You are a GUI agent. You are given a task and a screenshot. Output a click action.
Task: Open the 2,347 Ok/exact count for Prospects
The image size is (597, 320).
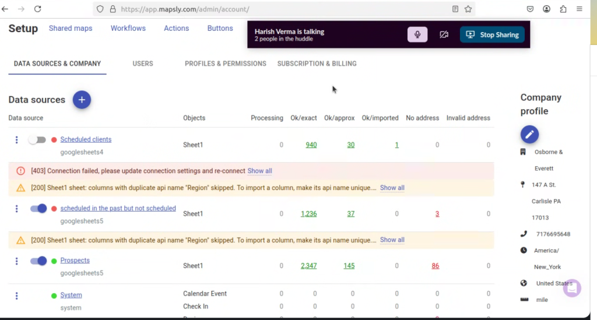tap(308, 266)
